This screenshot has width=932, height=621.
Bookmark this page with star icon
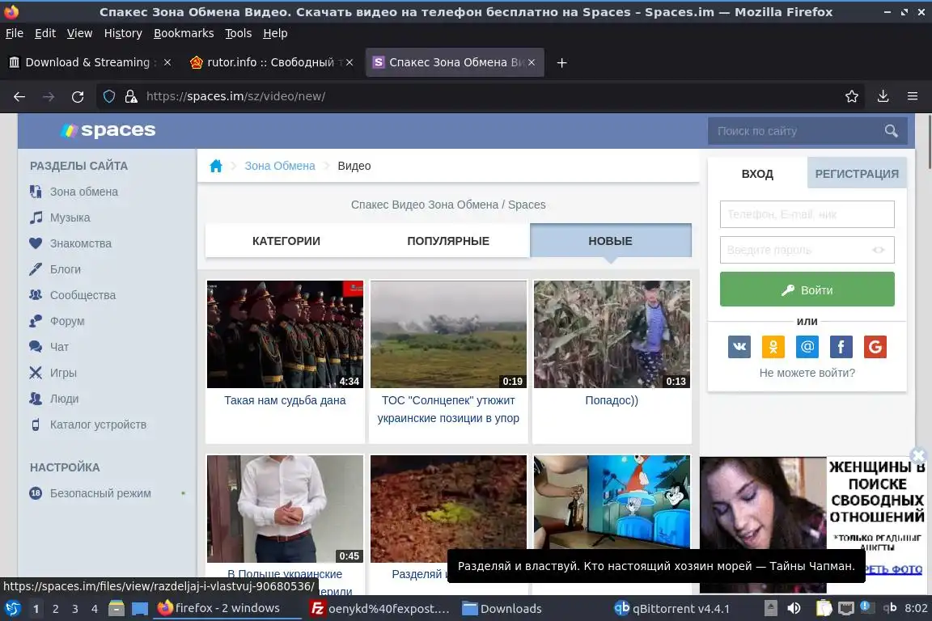pos(852,96)
